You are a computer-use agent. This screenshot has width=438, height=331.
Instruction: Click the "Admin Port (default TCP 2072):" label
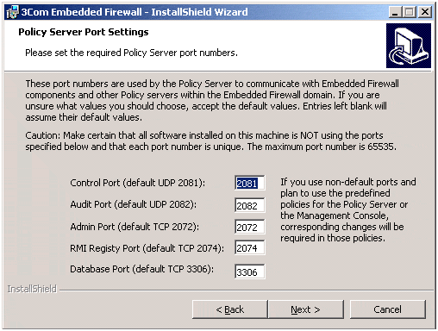coord(135,227)
